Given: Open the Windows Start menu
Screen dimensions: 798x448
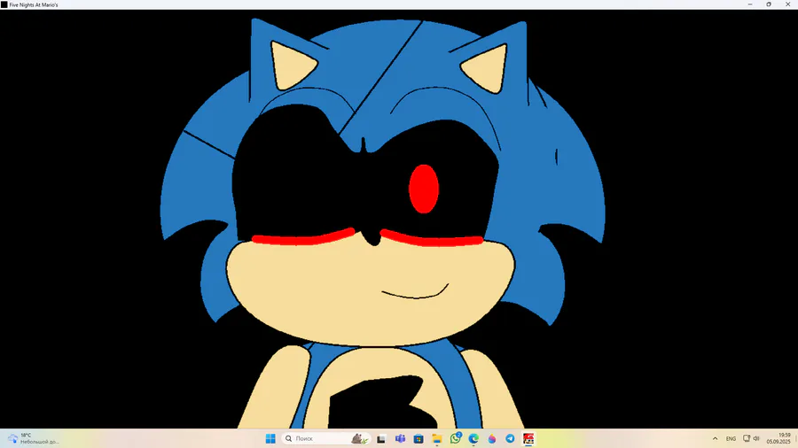Looking at the screenshot, I should [x=270, y=438].
